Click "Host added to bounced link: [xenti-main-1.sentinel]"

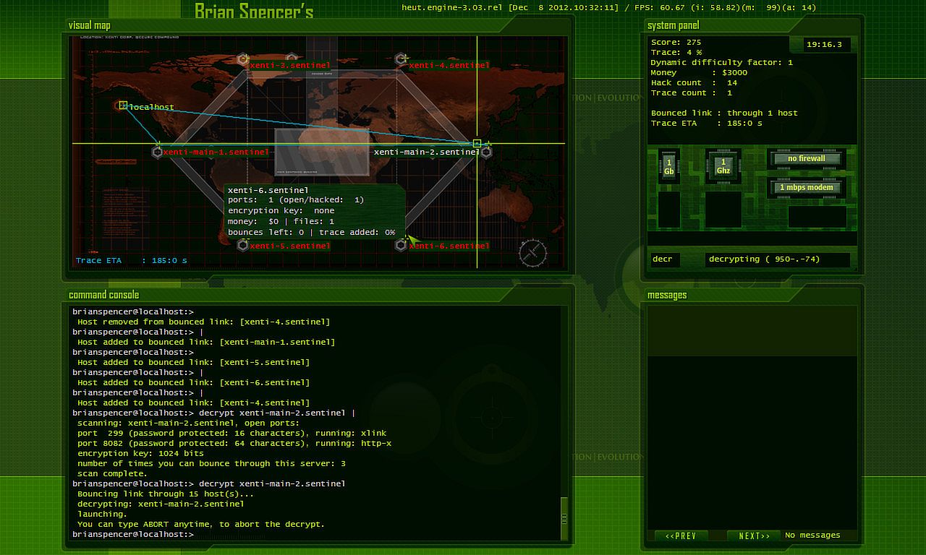point(206,343)
